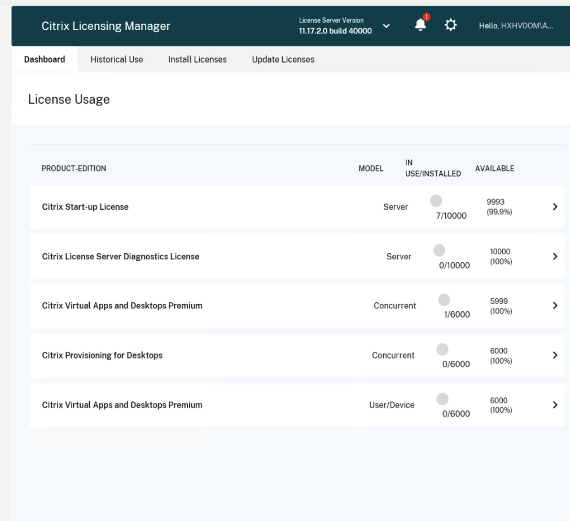Click the Citrix Licensing Manager title

106,26
